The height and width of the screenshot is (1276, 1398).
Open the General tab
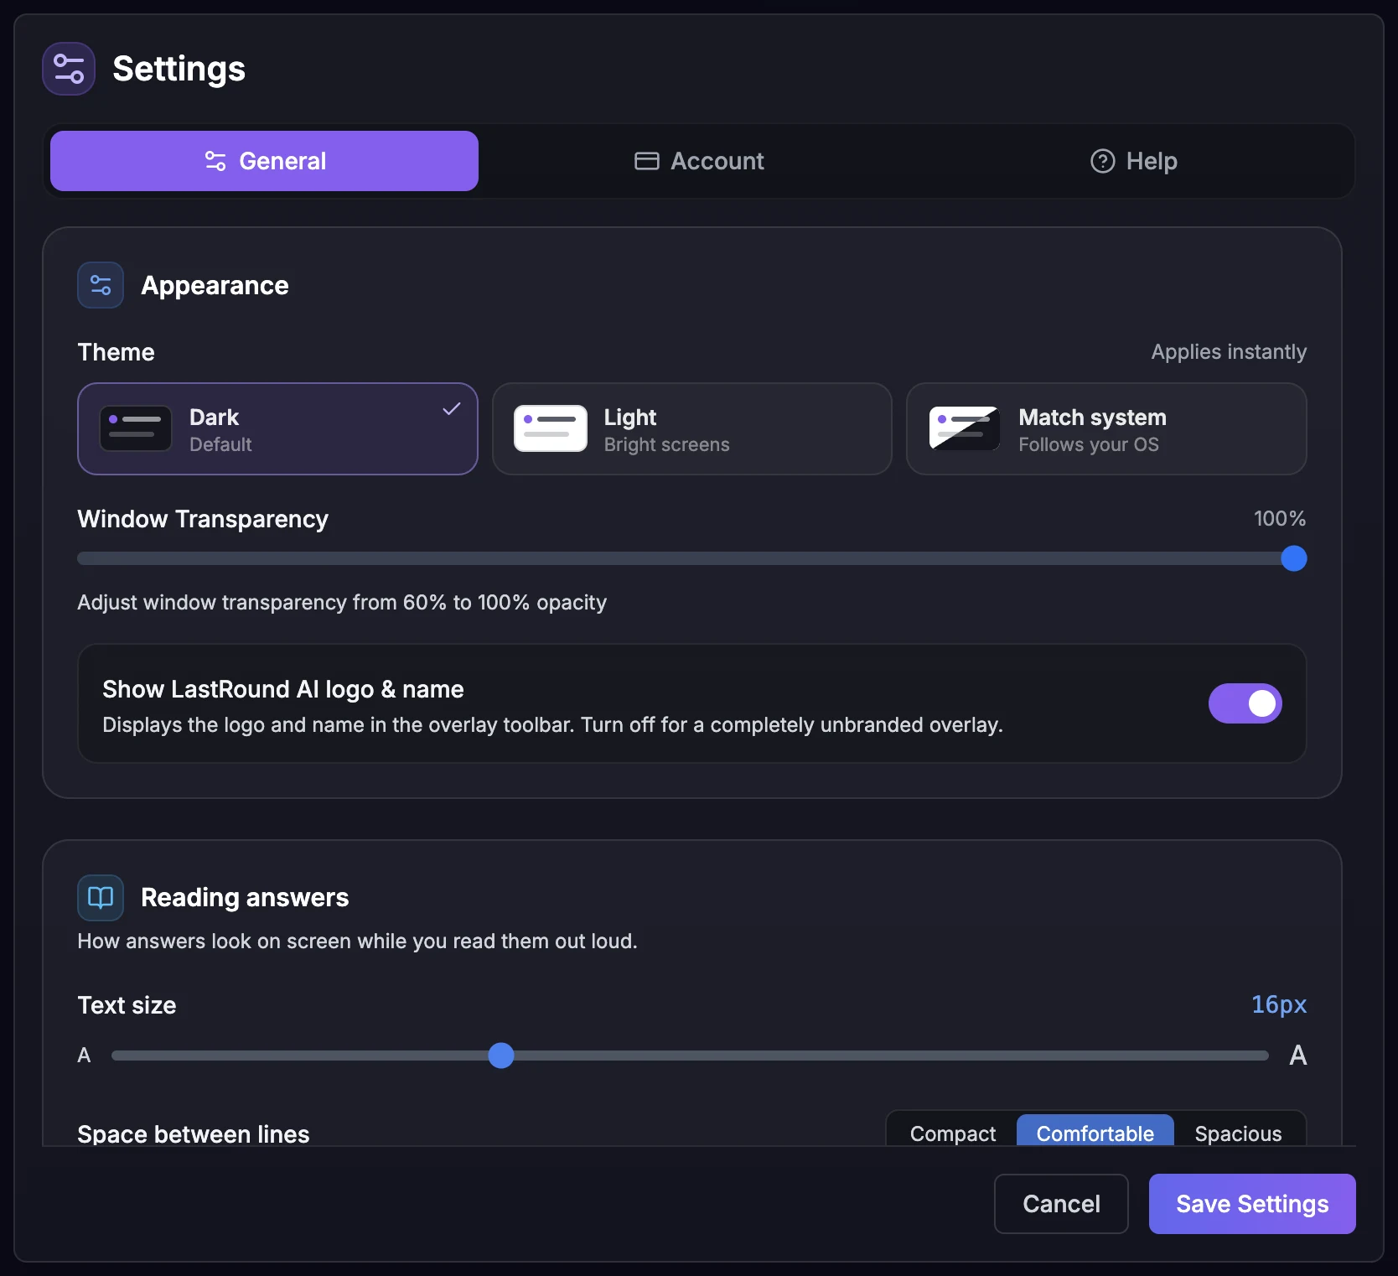265,161
